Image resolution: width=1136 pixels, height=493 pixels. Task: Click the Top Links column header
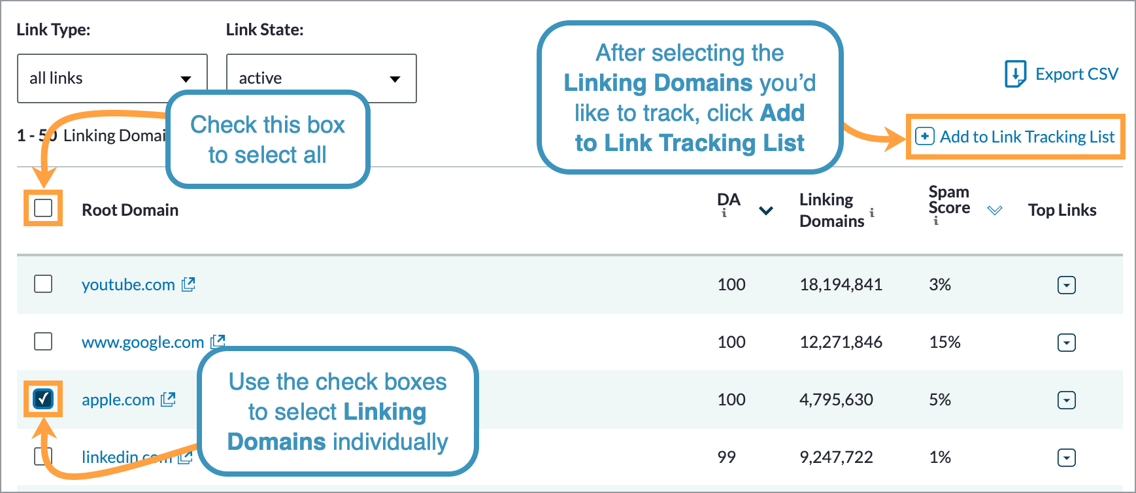click(x=1062, y=209)
